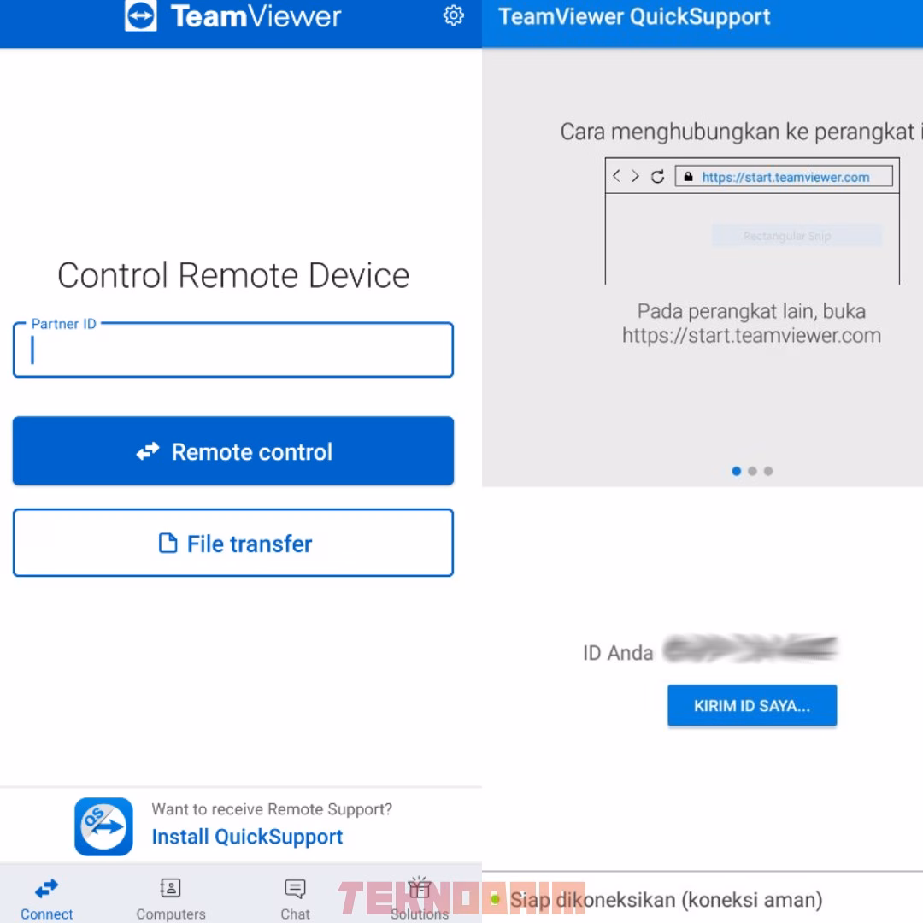
Task: Select the second carousel page dot
Action: pos(752,471)
